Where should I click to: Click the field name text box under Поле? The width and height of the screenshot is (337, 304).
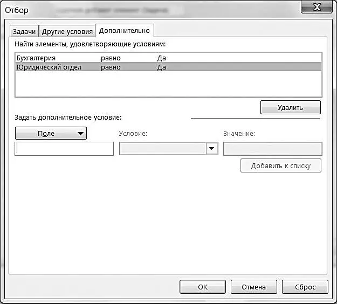[64, 149]
